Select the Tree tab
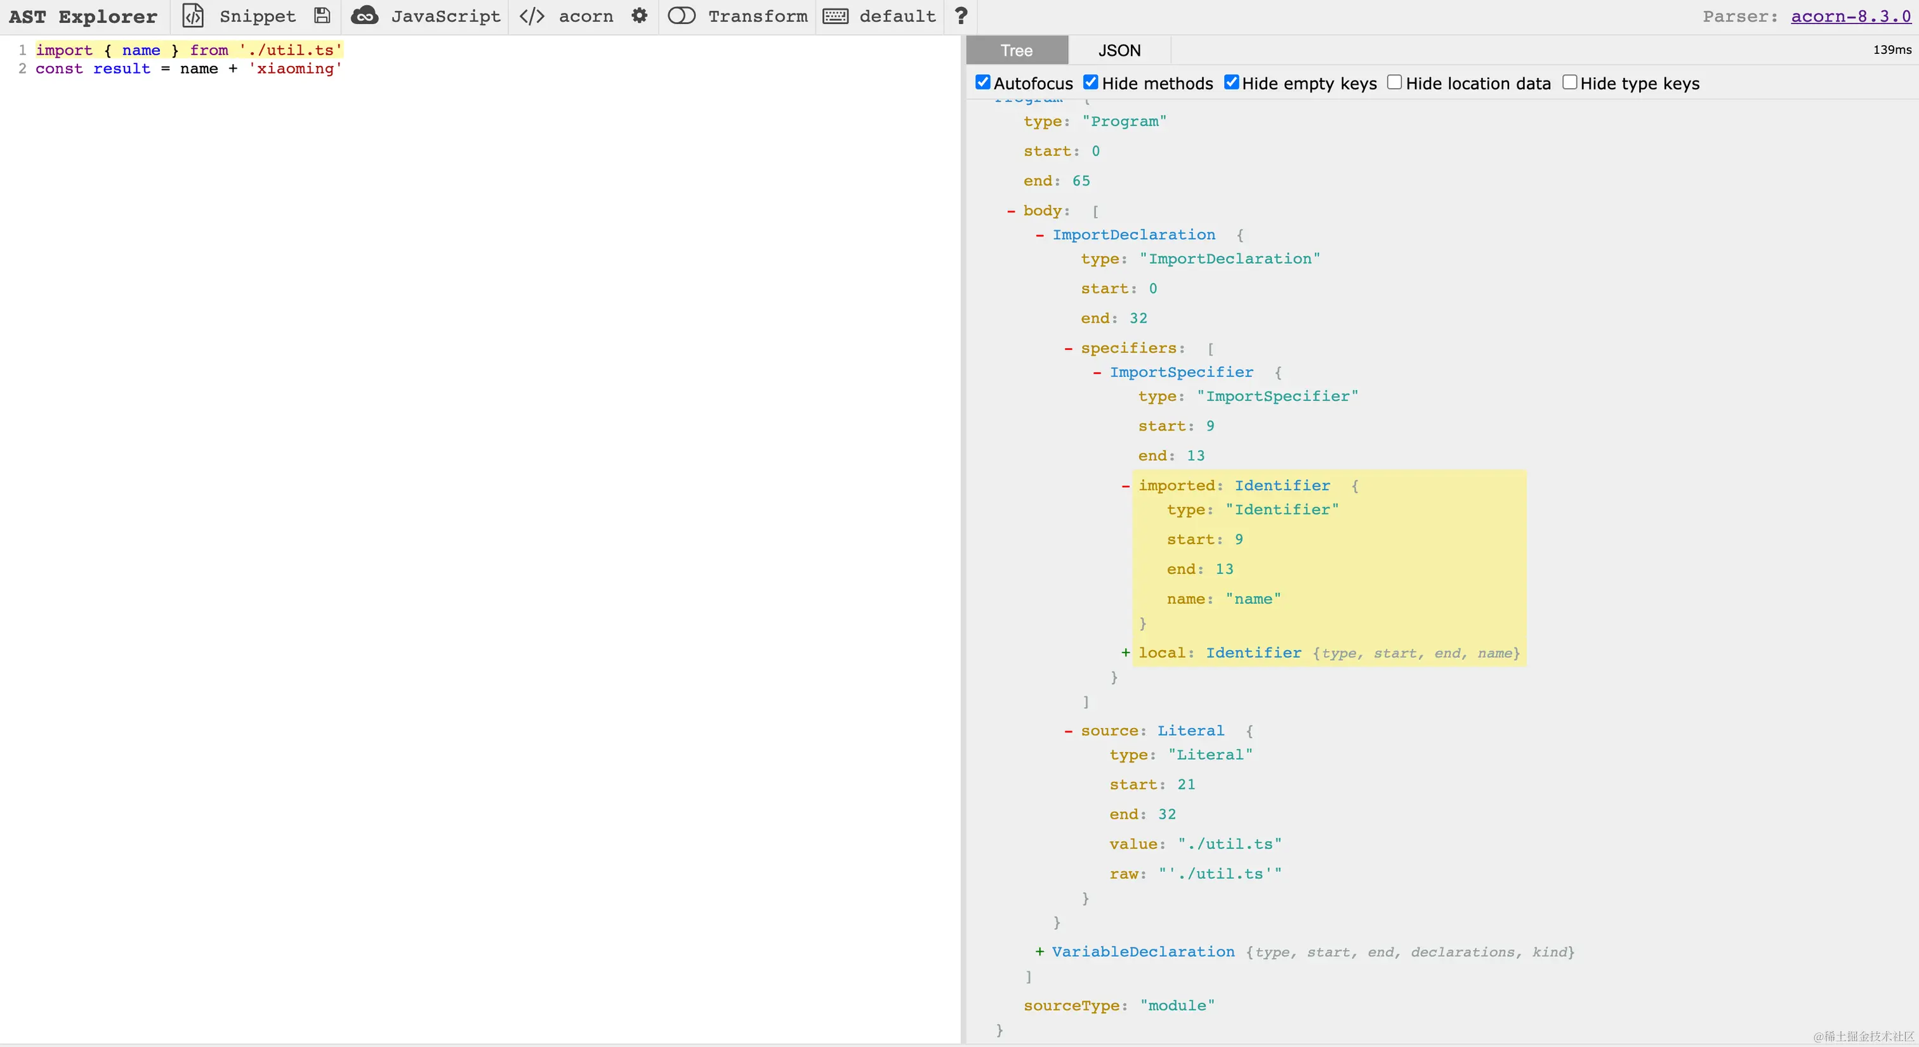Image resolution: width=1919 pixels, height=1047 pixels. 1016,51
